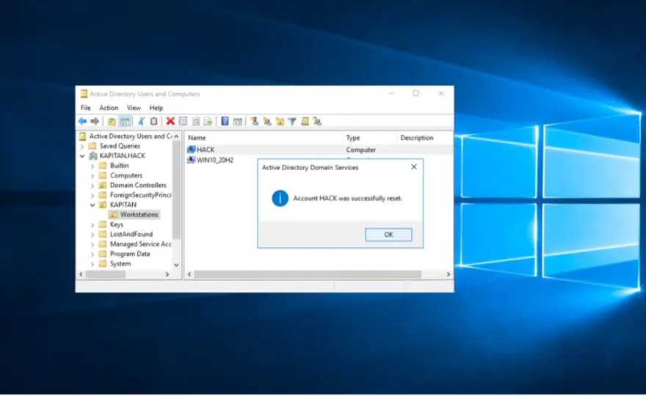Collapse the KAPITAN.HACK domain node
Image resolution: width=646 pixels, height=396 pixels.
(x=82, y=156)
